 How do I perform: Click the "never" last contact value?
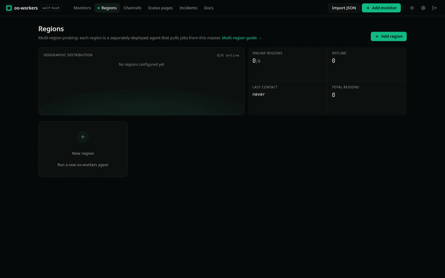click(258, 94)
